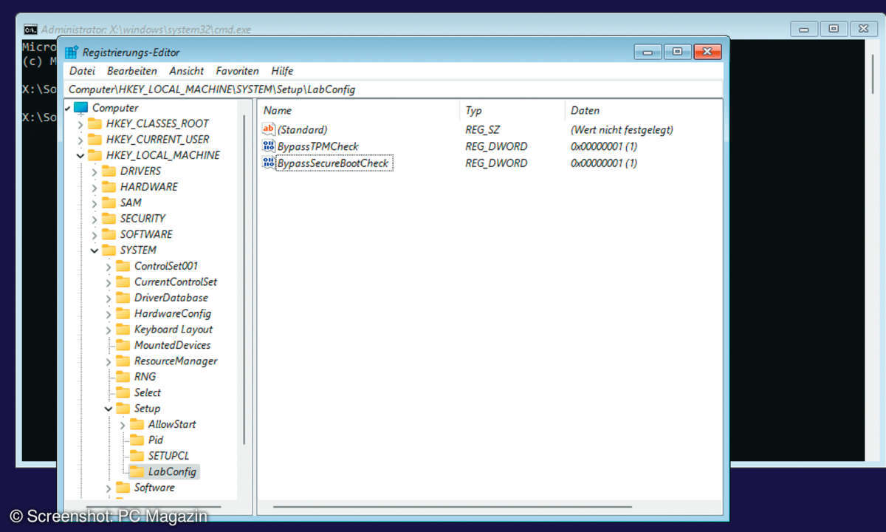The height and width of the screenshot is (532, 886).
Task: Select the HKEY_LOCAL_MACHINE tree label
Action: click(162, 155)
